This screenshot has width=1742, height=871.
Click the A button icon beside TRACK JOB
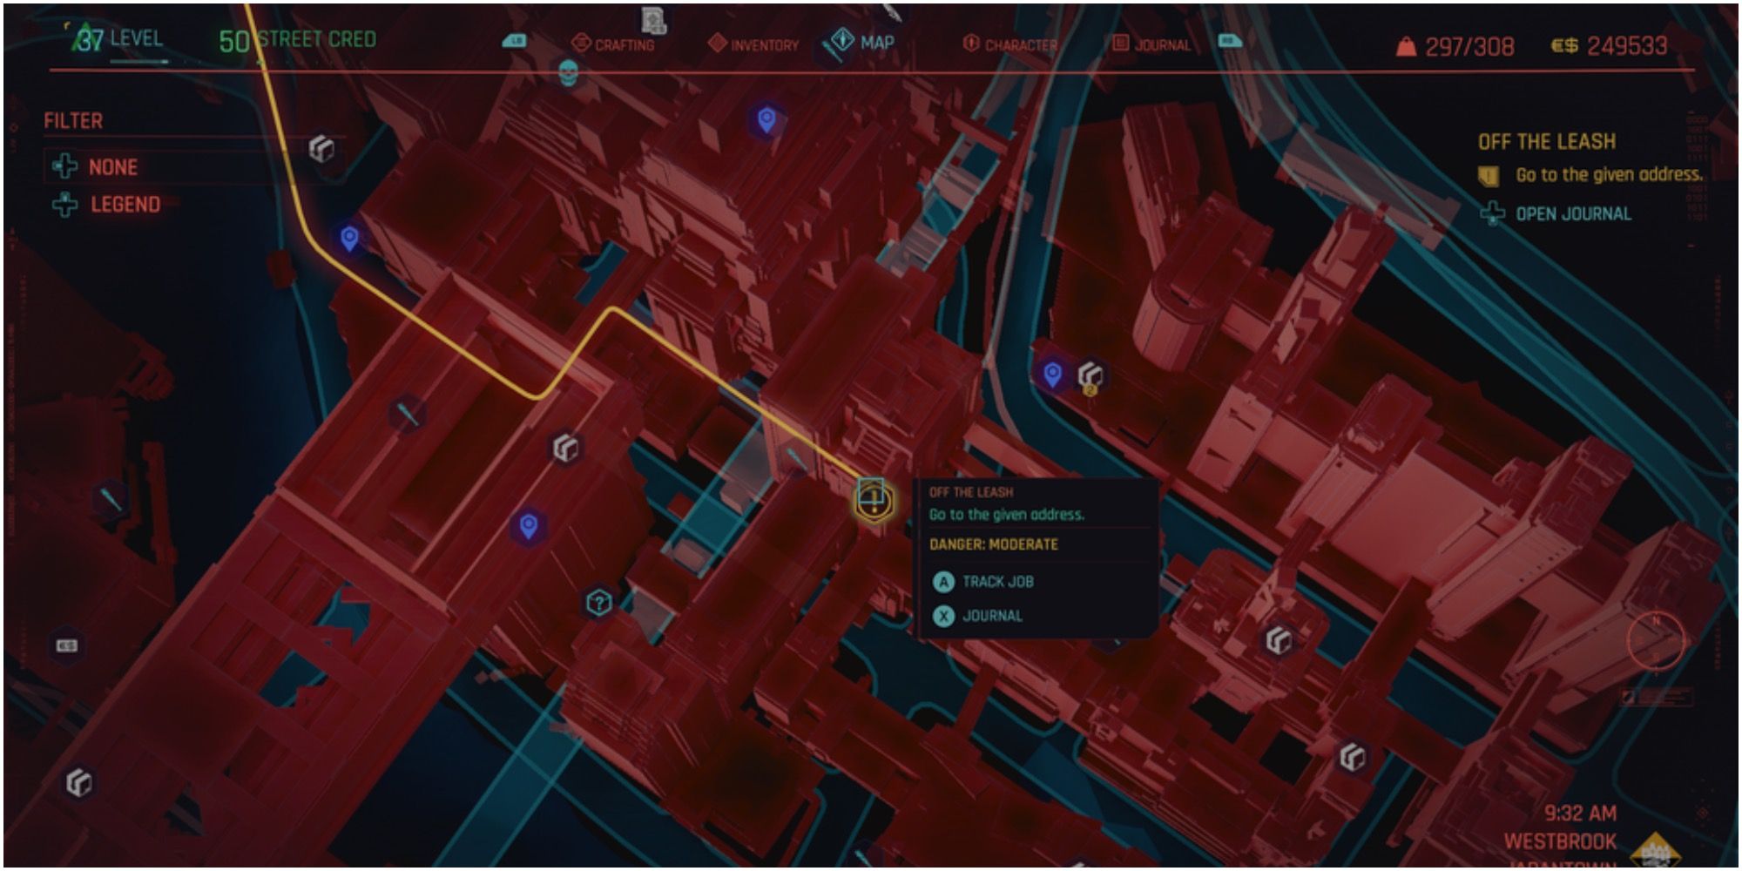point(943,582)
